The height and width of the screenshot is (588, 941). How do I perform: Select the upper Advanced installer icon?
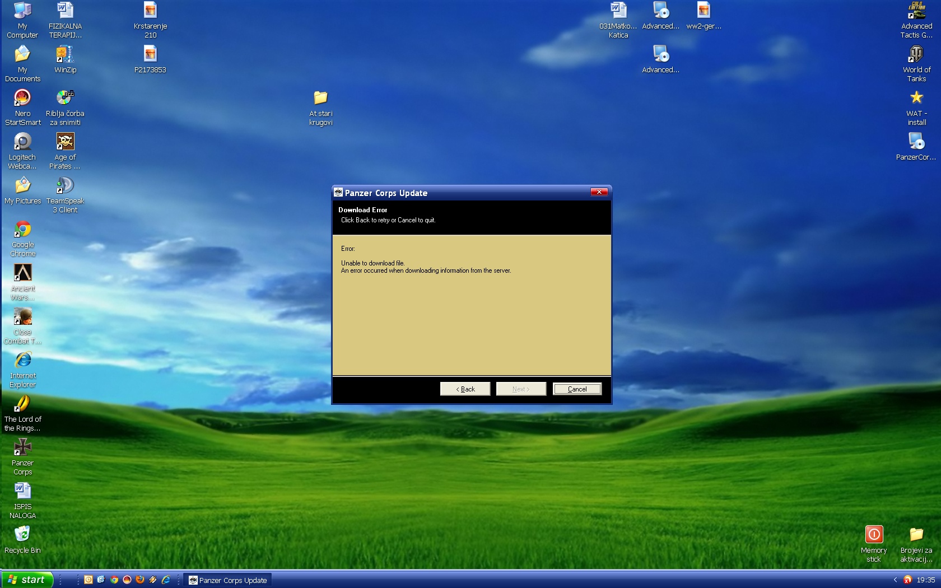pyautogui.click(x=661, y=16)
